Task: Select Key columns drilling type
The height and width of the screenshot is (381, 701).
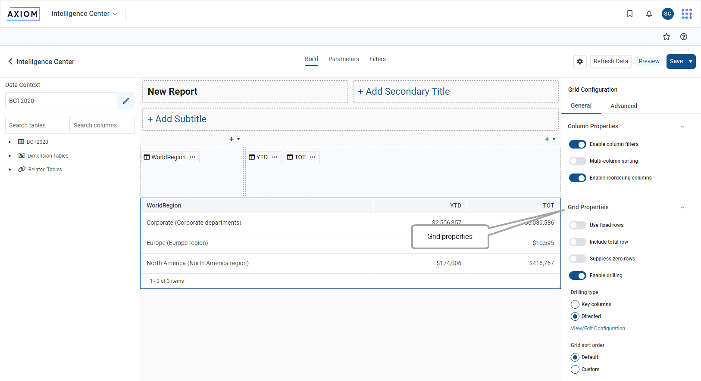Action: [x=575, y=304]
